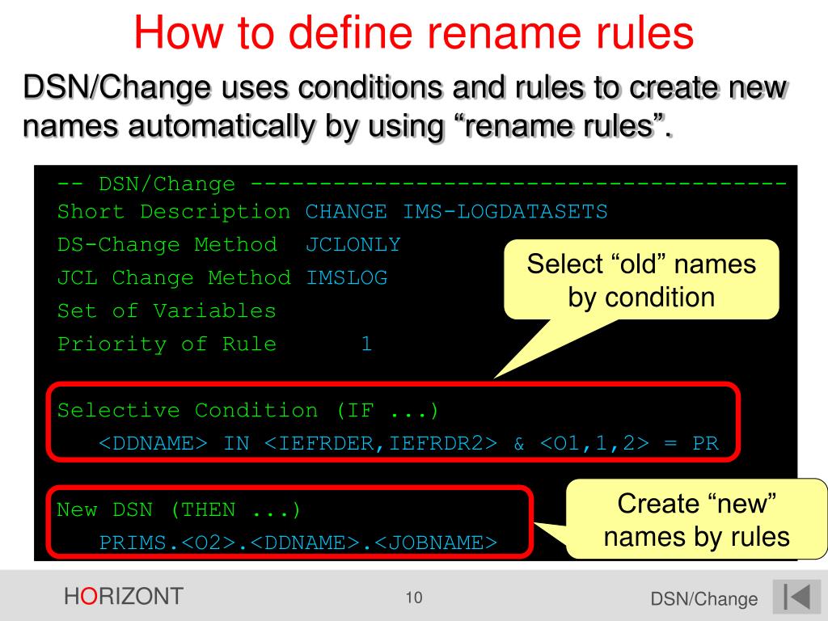
Task: Click the <DDNAME> IN <IEFRDER,IEFRDR2> condition line
Action: tap(408, 443)
